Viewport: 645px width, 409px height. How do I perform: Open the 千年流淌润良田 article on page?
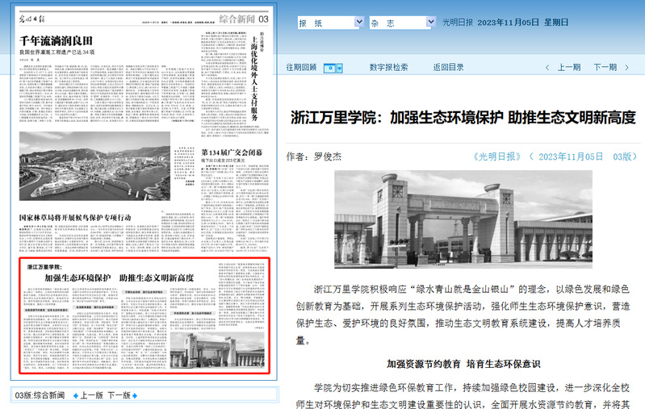point(57,40)
